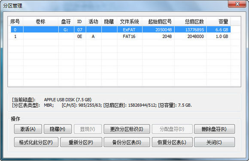Click the 隐藏(H) hide partition button
The image size is (249, 161).
tap(58, 129)
